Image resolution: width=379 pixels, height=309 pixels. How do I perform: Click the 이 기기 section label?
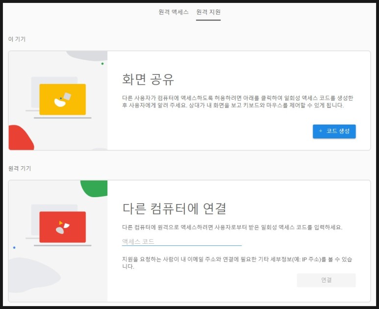[17, 39]
